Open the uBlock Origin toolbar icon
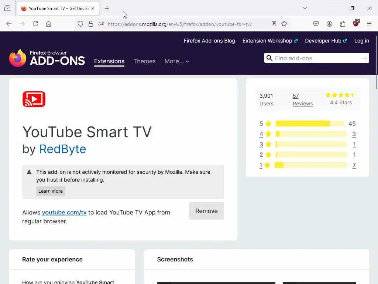The height and width of the screenshot is (284, 378). click(x=356, y=23)
